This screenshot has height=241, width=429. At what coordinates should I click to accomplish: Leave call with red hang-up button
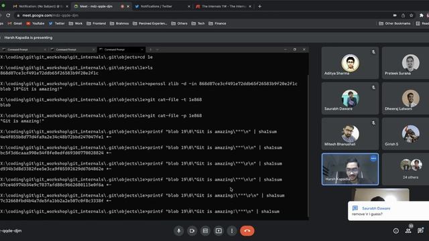pyautogui.click(x=247, y=231)
